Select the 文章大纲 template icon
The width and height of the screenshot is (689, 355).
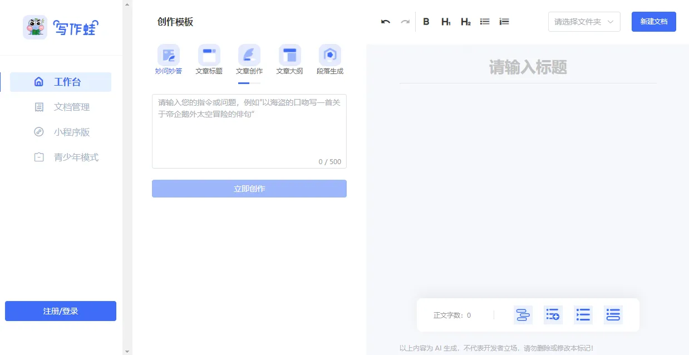[290, 55]
